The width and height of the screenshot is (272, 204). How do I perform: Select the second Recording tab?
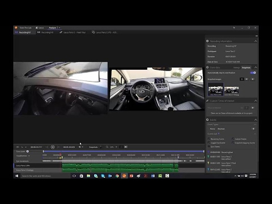coord(45,32)
